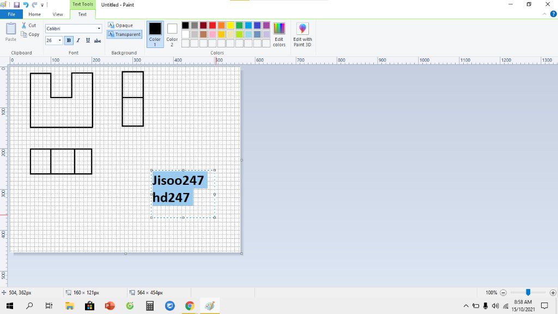Redo the last action
The height and width of the screenshot is (314, 558).
click(34, 4)
